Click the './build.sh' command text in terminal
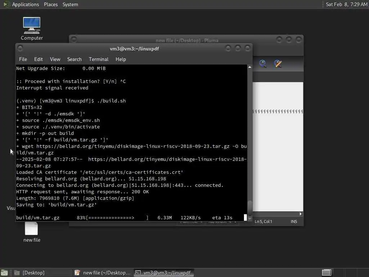The width and height of the screenshot is (369, 277). pos(111,101)
